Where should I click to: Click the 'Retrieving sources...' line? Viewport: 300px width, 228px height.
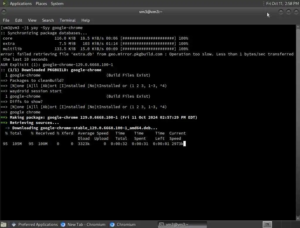click(x=30, y=123)
